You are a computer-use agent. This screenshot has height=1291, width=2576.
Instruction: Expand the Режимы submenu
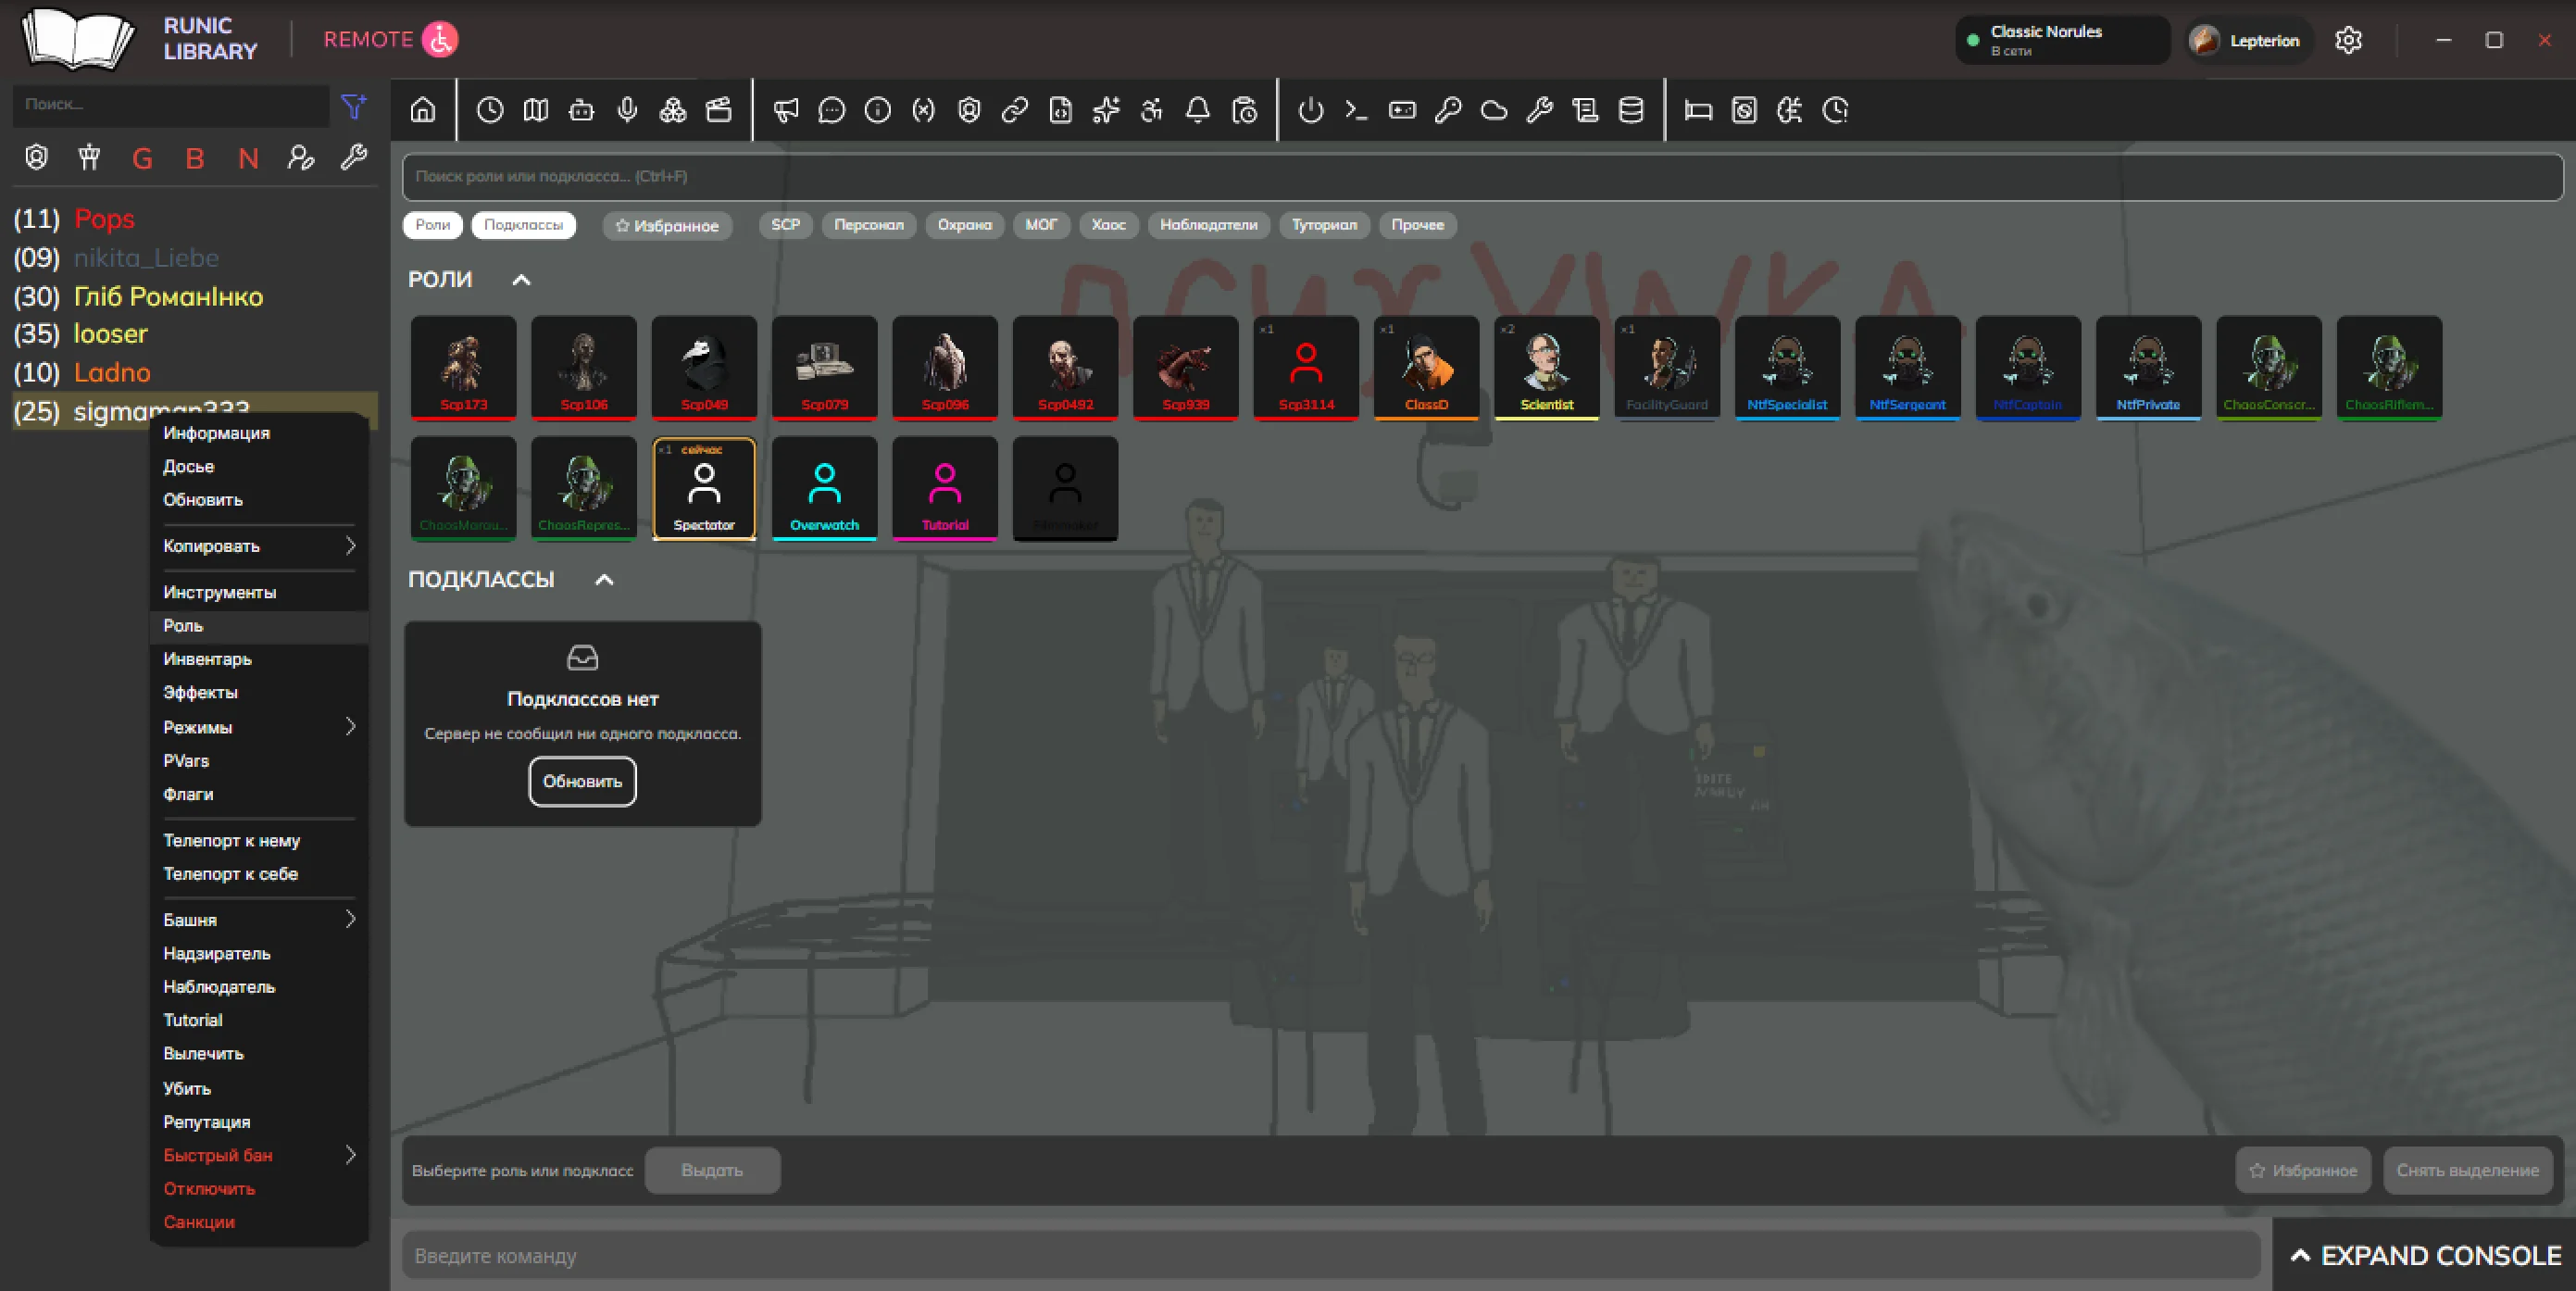coord(259,727)
